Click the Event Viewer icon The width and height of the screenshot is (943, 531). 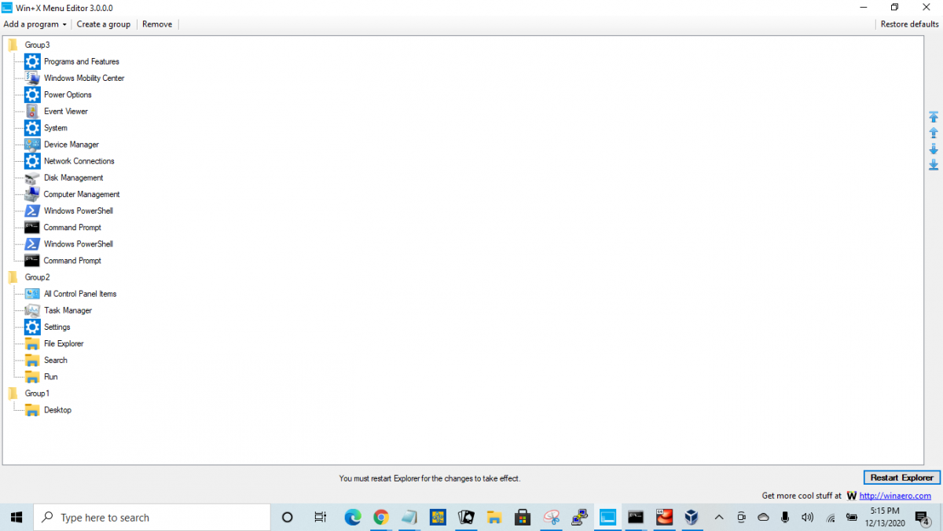pos(32,111)
